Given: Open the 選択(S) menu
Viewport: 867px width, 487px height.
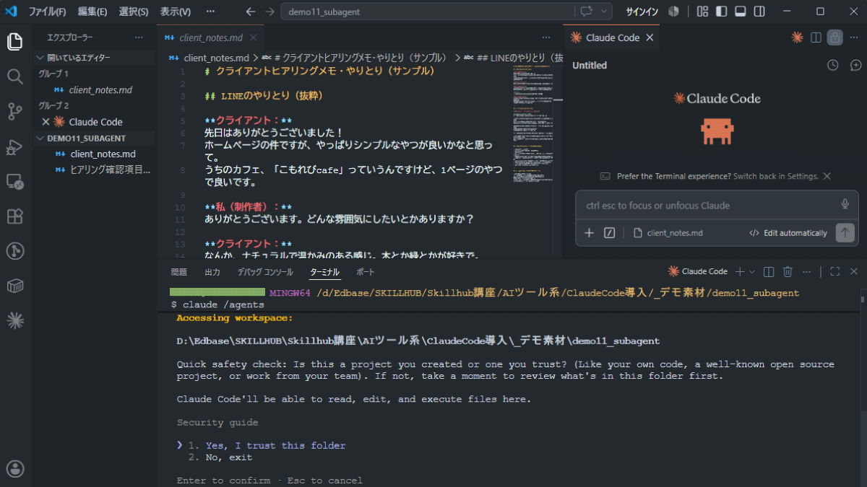Looking at the screenshot, I should [133, 12].
